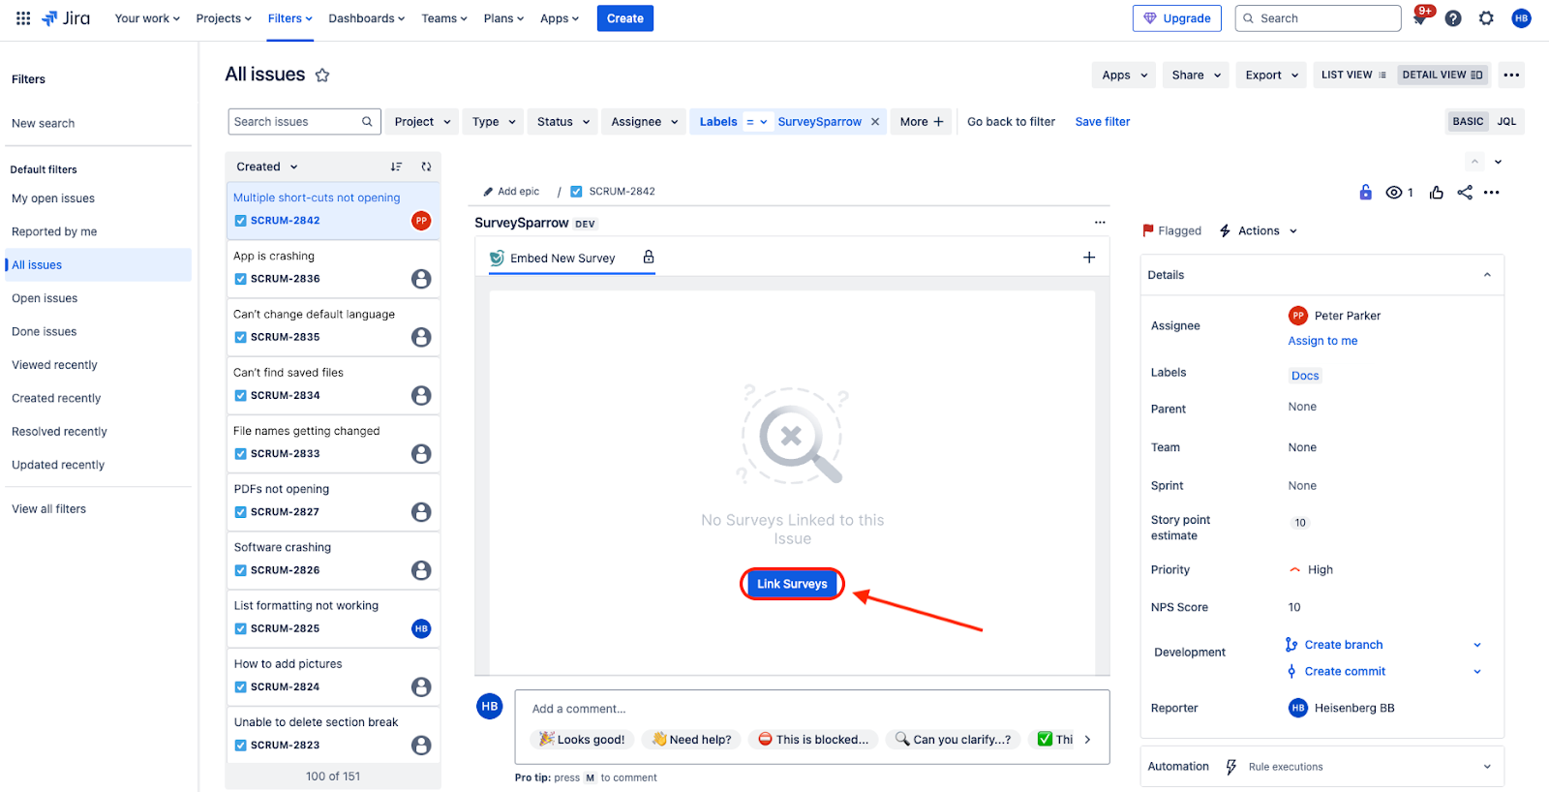
Task: Star the All issues filter
Action: pyautogui.click(x=322, y=76)
